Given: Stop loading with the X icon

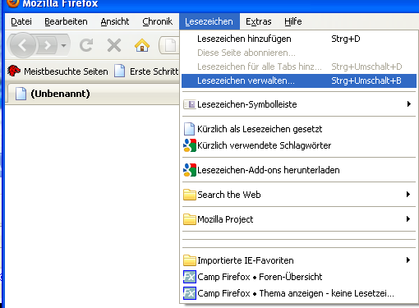Looking at the screenshot, I should (114, 45).
